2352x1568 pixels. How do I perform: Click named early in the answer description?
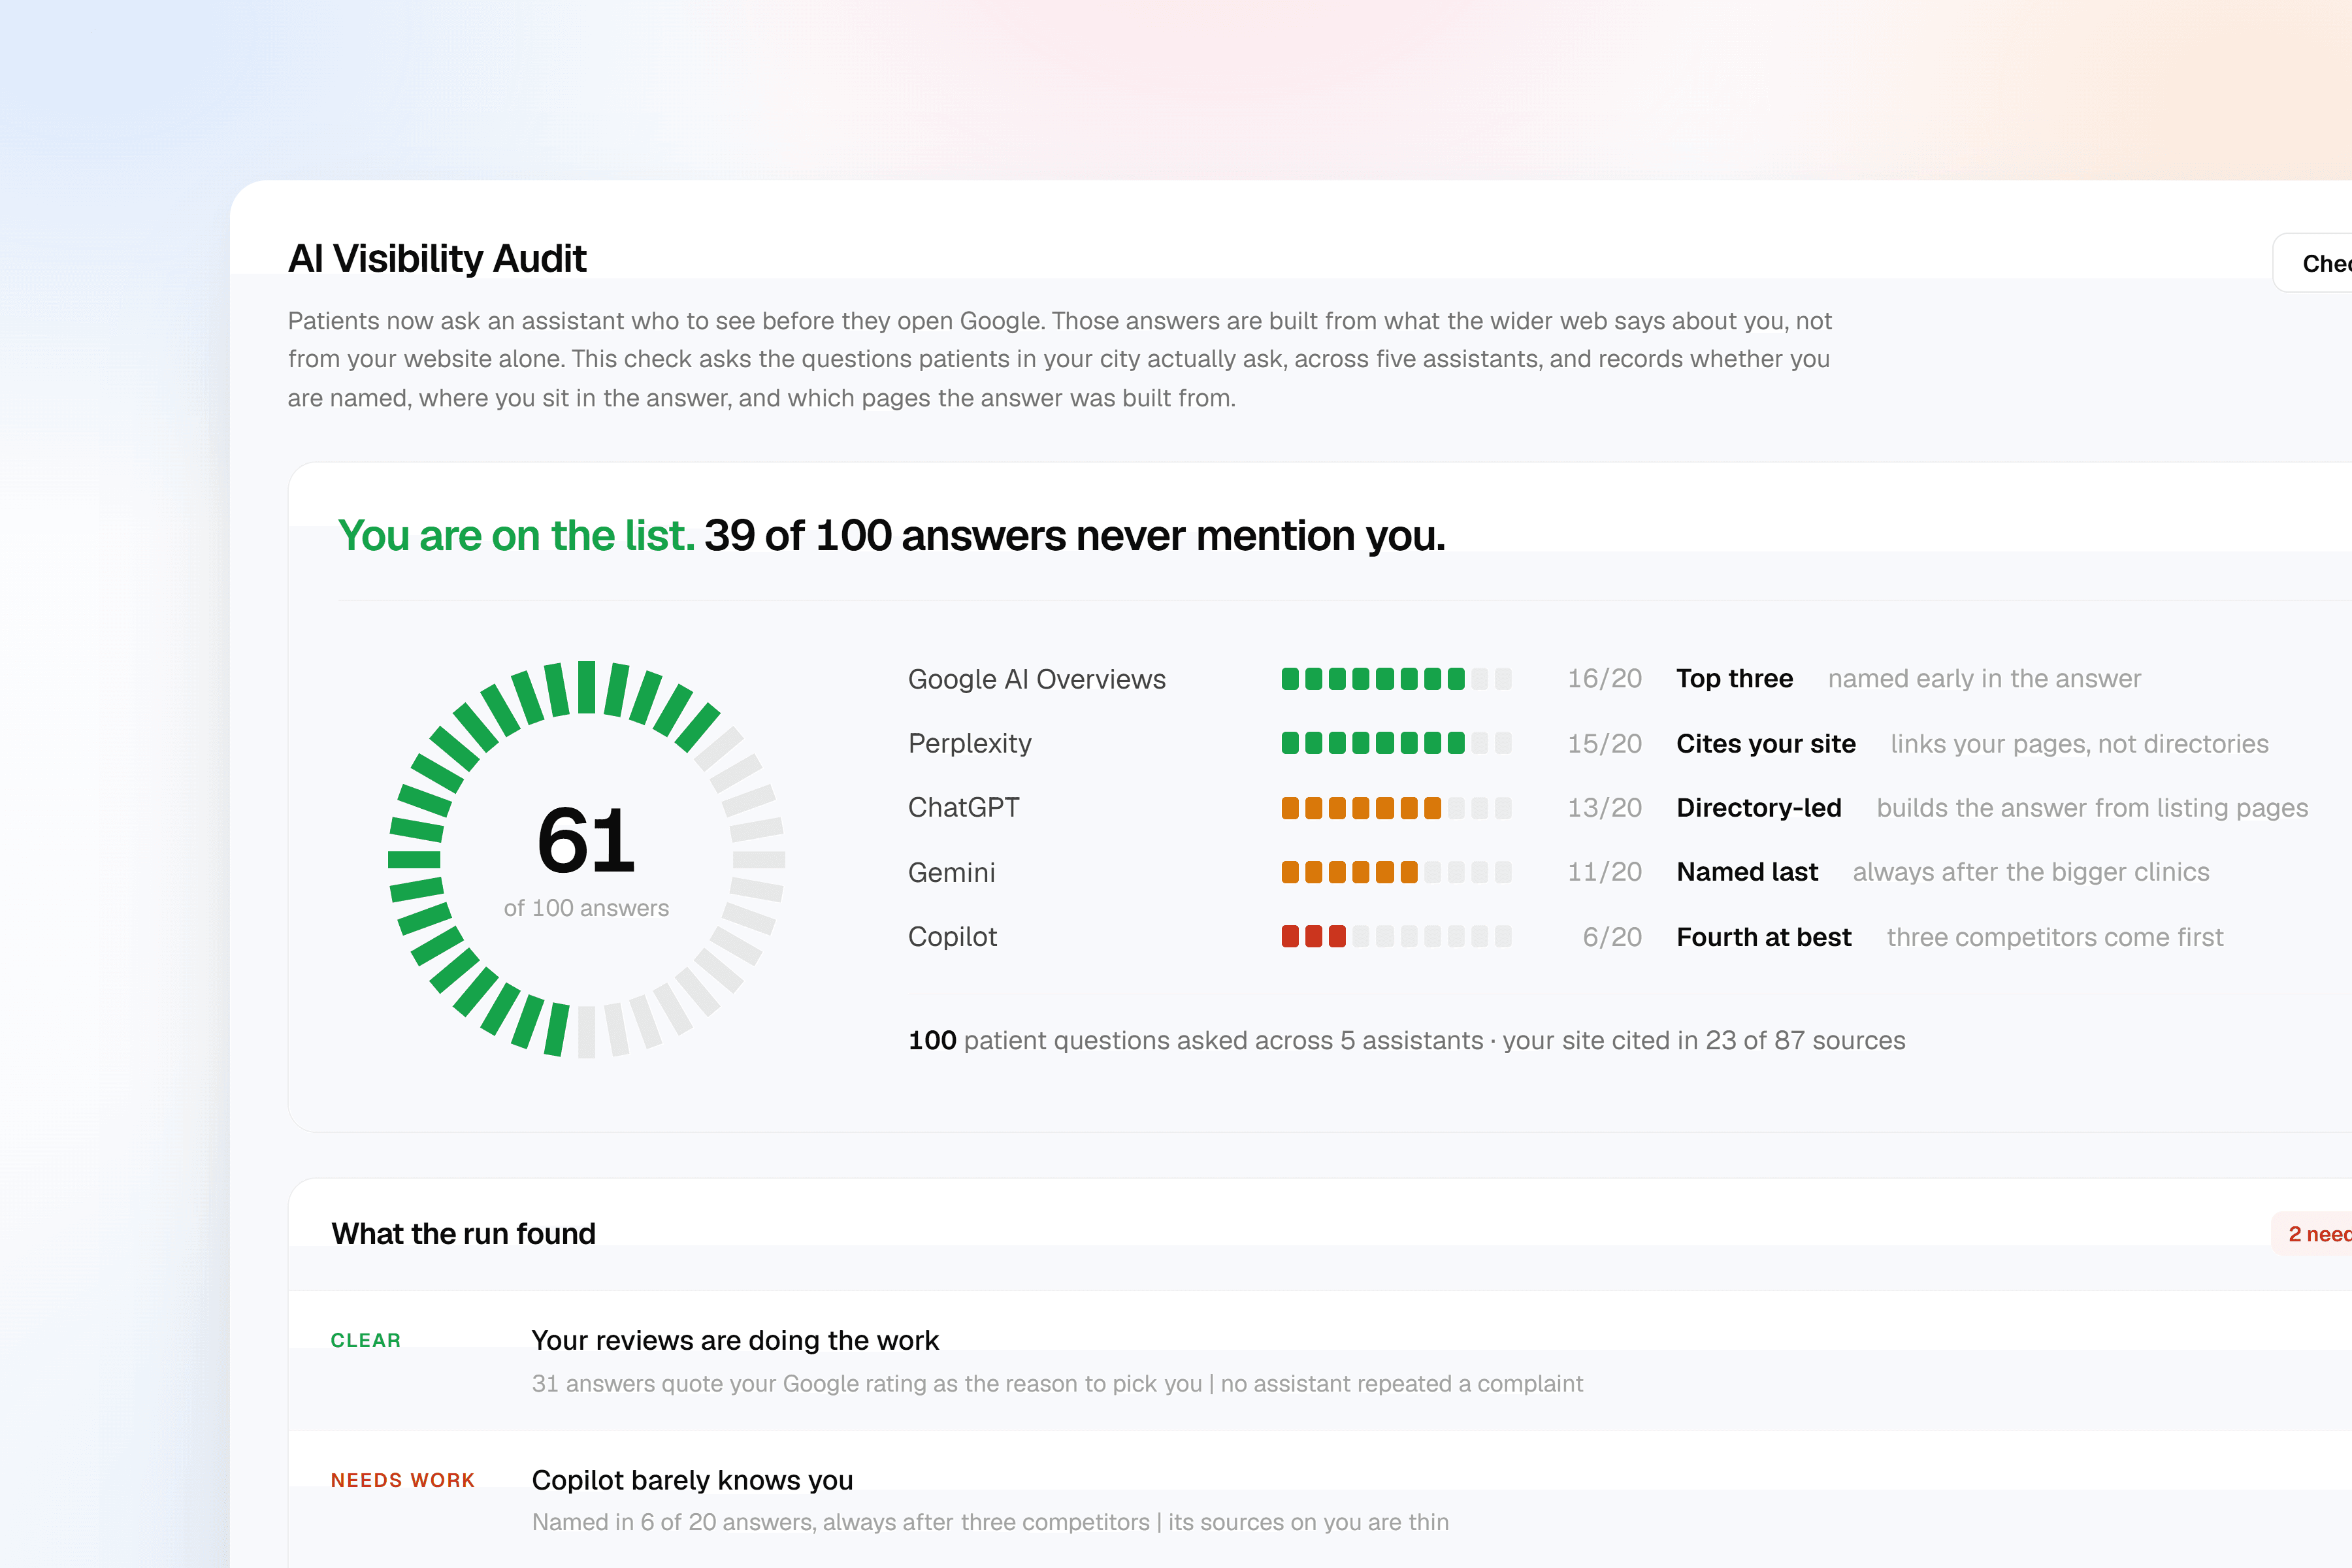tap(1984, 679)
